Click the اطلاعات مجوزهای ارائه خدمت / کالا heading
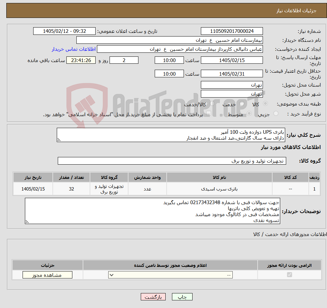 290,234
